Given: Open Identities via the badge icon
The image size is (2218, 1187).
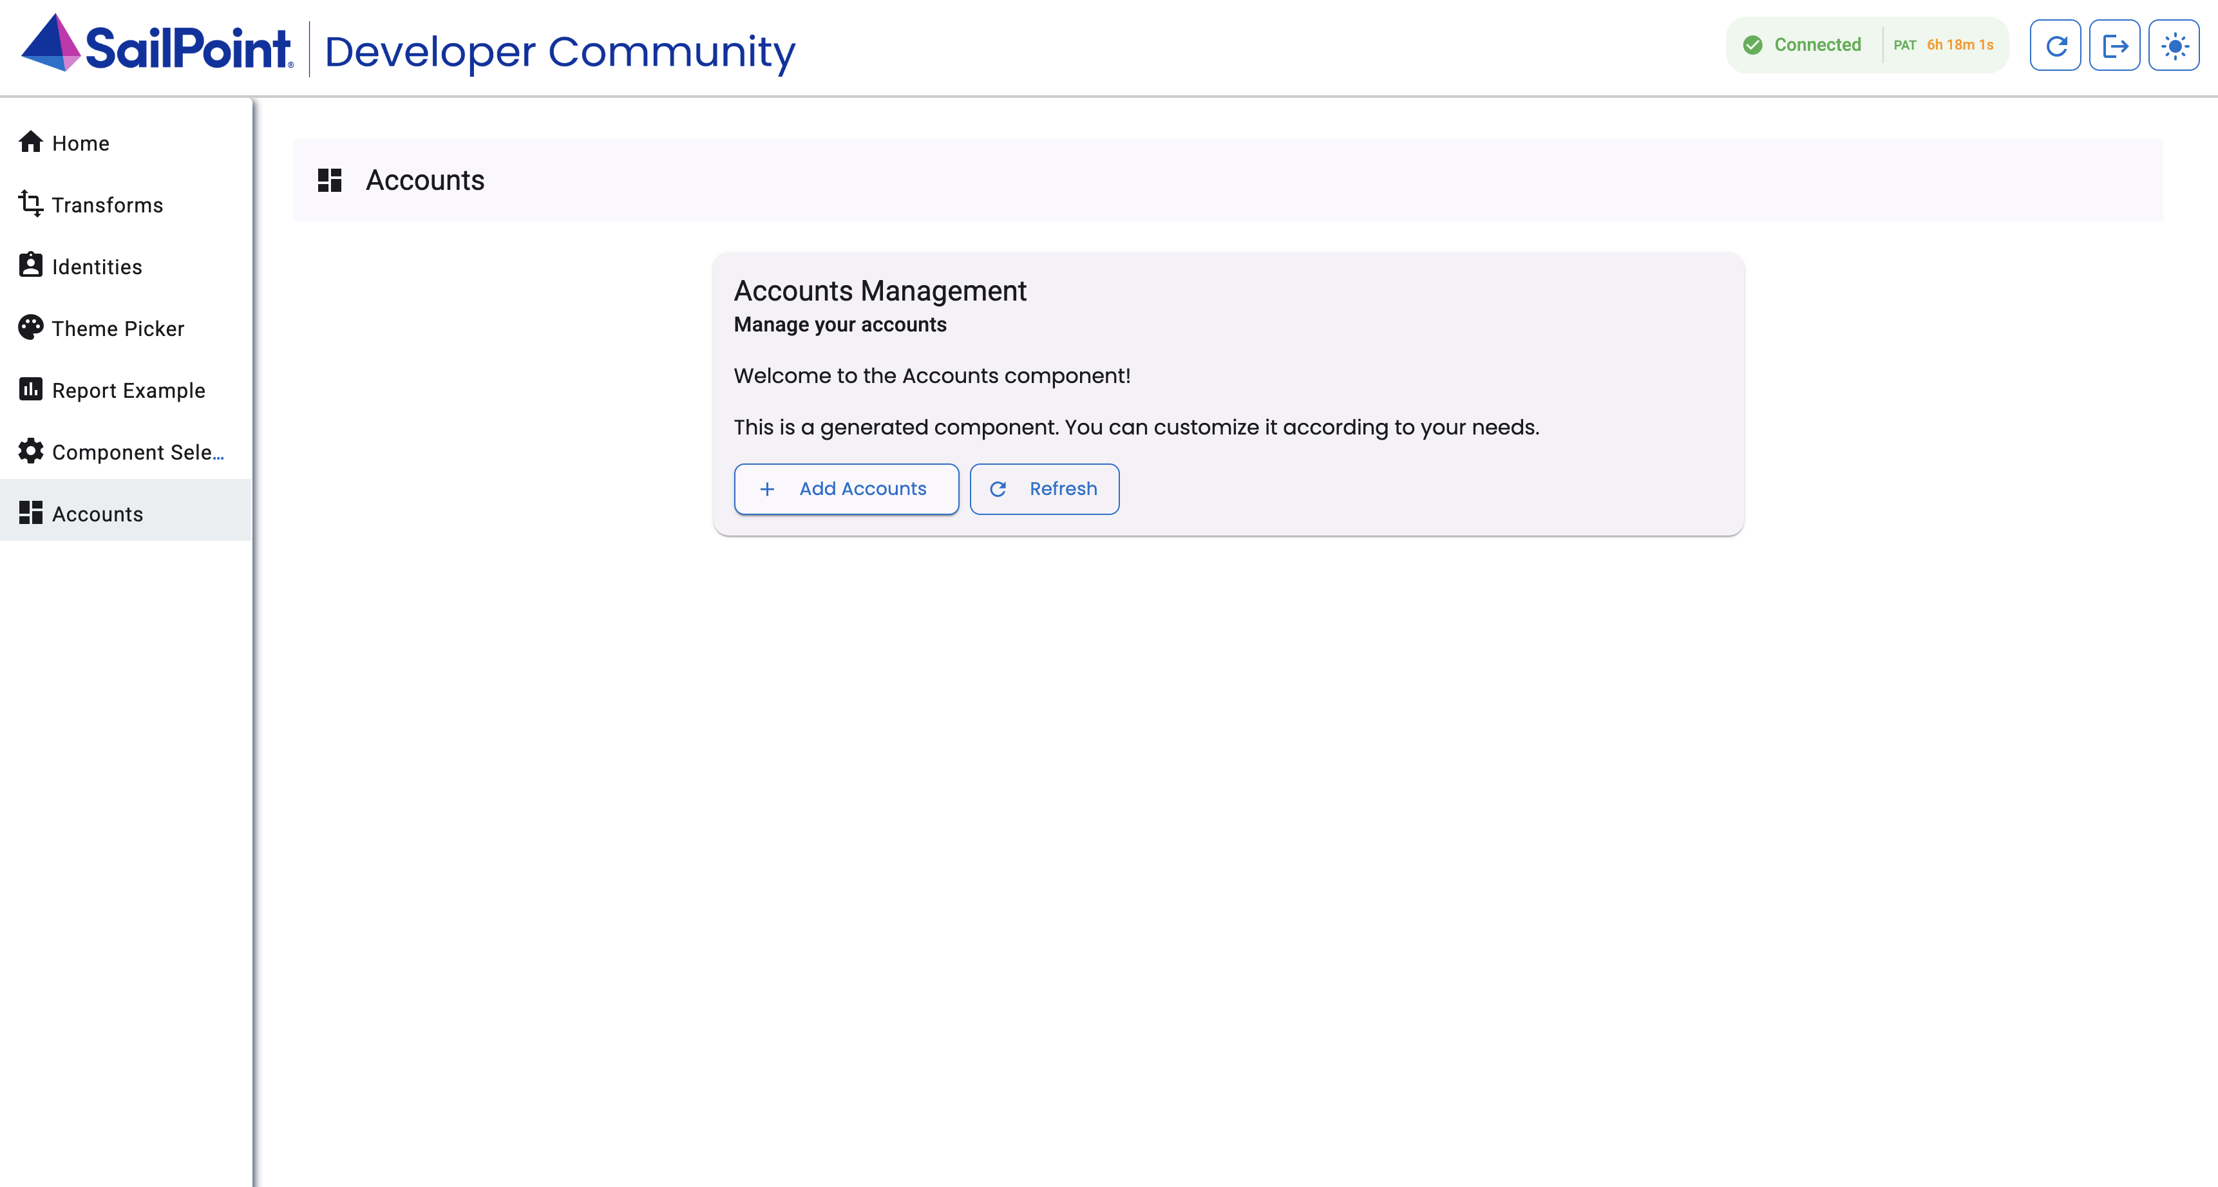Looking at the screenshot, I should (x=30, y=266).
